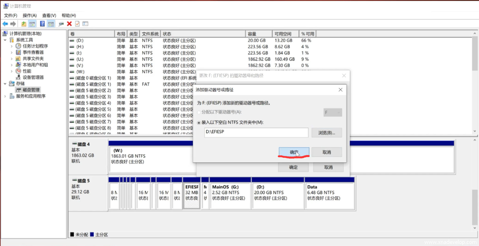
Task: Select 设备管理器 in the left tree
Action: [x=33, y=77]
